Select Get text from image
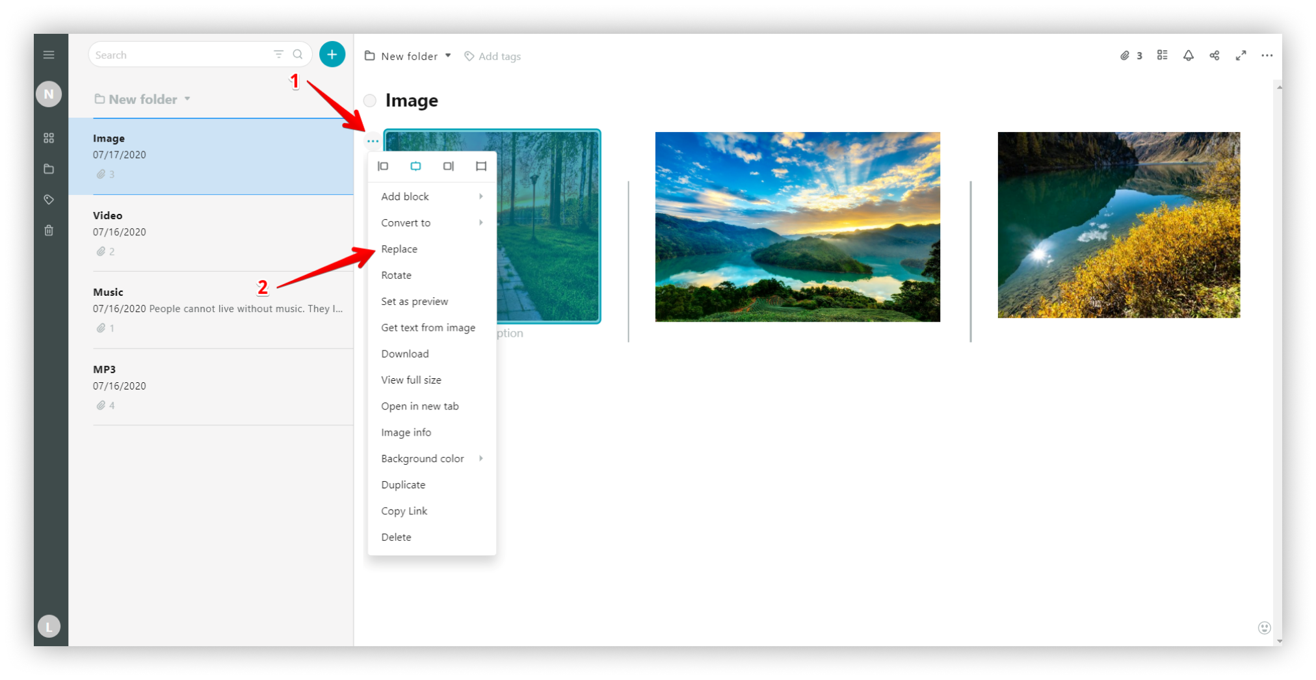The height and width of the screenshot is (680, 1316). click(432, 328)
